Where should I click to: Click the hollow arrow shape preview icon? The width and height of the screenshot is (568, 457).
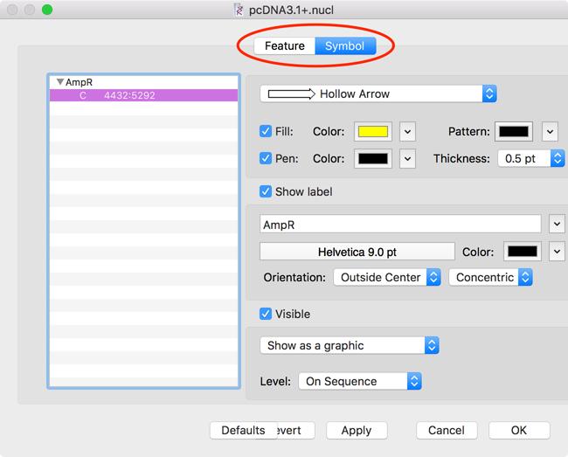[292, 94]
